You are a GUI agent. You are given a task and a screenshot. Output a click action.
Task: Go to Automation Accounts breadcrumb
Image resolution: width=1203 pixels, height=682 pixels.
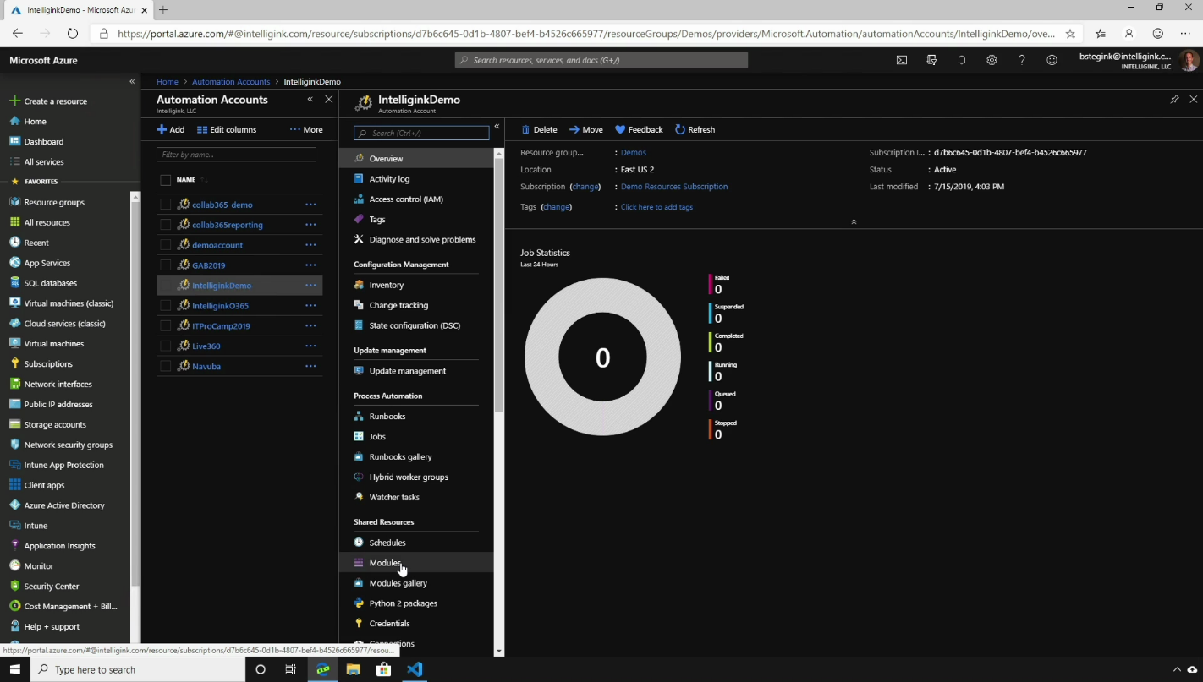point(231,82)
